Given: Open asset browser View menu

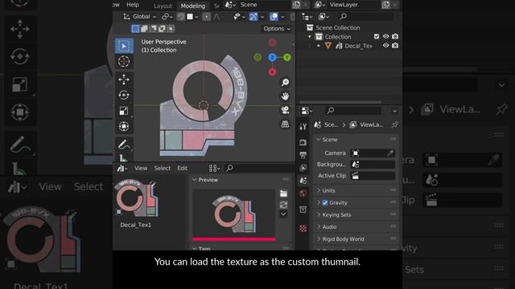Looking at the screenshot, I should coord(141,168).
